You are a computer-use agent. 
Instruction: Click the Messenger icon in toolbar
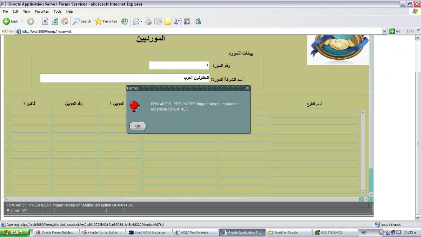tap(198, 21)
